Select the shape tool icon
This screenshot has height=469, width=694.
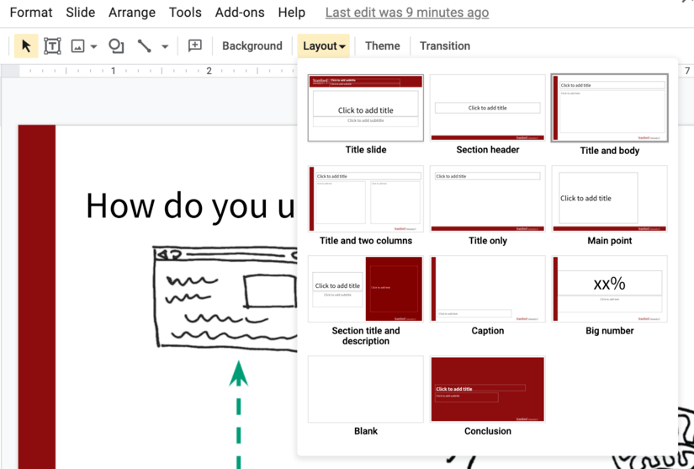[116, 46]
